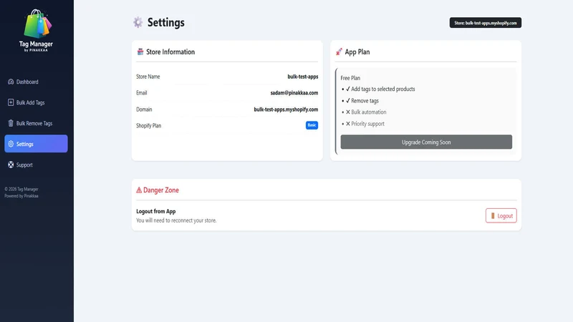
Task: Click the Bulk Remove Tags trash icon
Action: tap(11, 123)
